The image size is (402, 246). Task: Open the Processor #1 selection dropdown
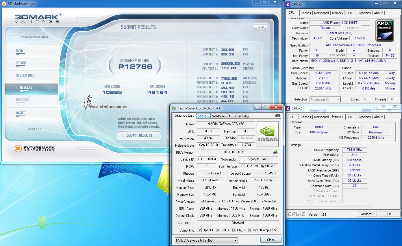click(x=325, y=99)
